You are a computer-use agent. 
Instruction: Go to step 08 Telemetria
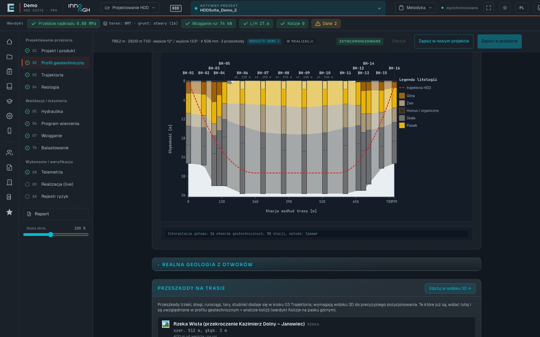tap(56, 172)
